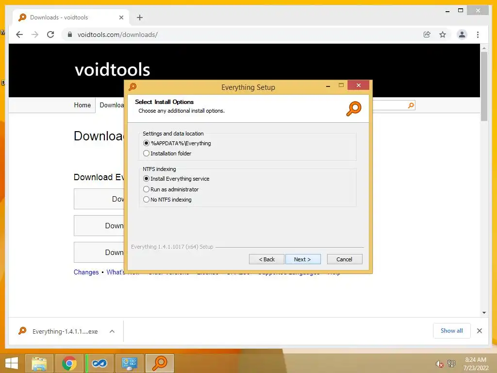Open File Explorer from taskbar

[39, 363]
